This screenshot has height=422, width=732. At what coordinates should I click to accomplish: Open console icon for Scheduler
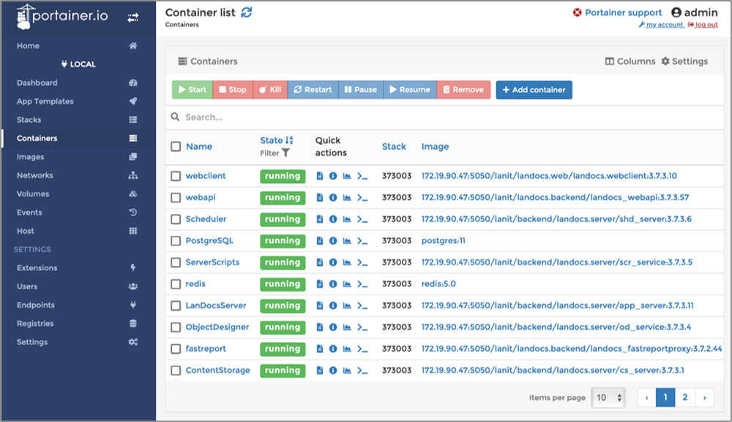pyautogui.click(x=362, y=219)
